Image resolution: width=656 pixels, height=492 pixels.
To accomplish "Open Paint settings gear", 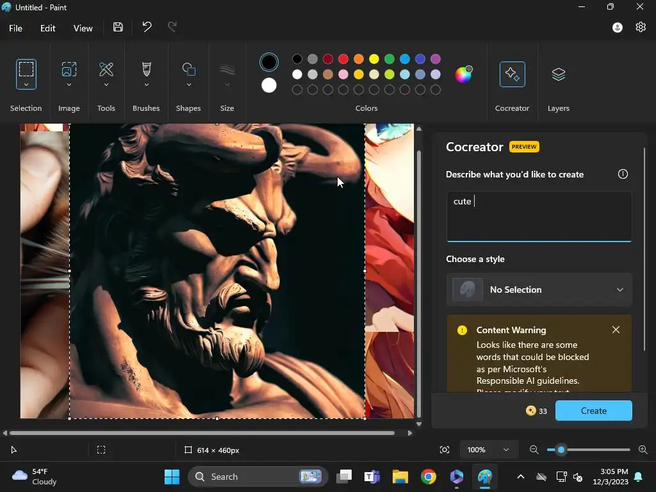I will click(x=641, y=27).
